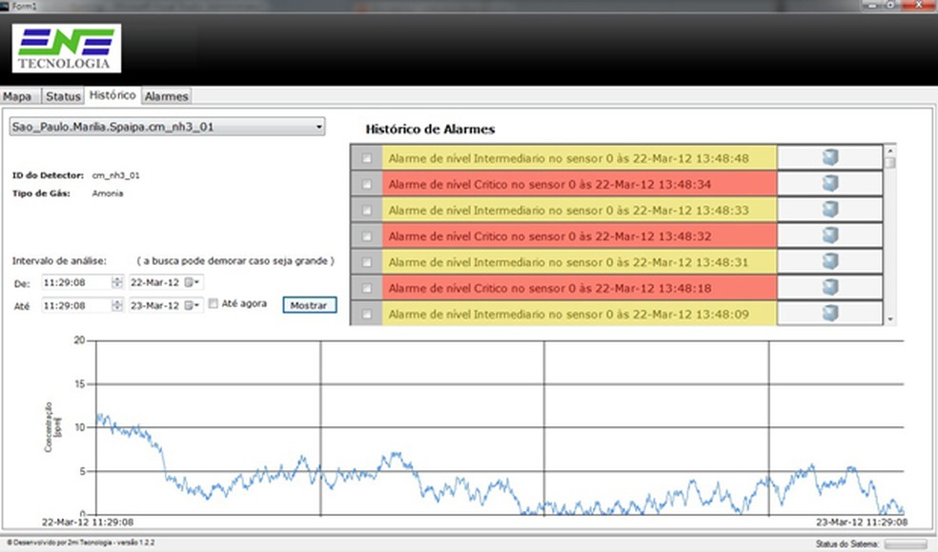Open details icon for Intermediario alarm 13:48:48
The height and width of the screenshot is (552, 938).
(x=829, y=157)
